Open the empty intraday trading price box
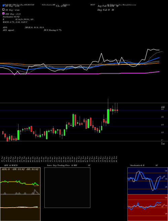This screenshot has width=168, height=221. point(67,188)
